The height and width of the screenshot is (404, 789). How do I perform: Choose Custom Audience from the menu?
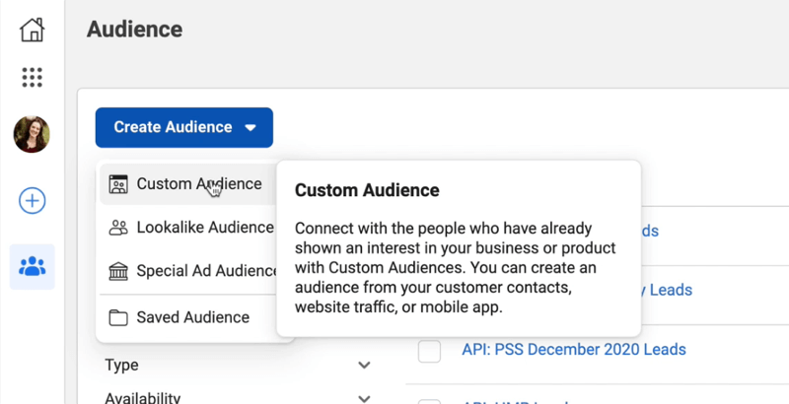point(187,184)
